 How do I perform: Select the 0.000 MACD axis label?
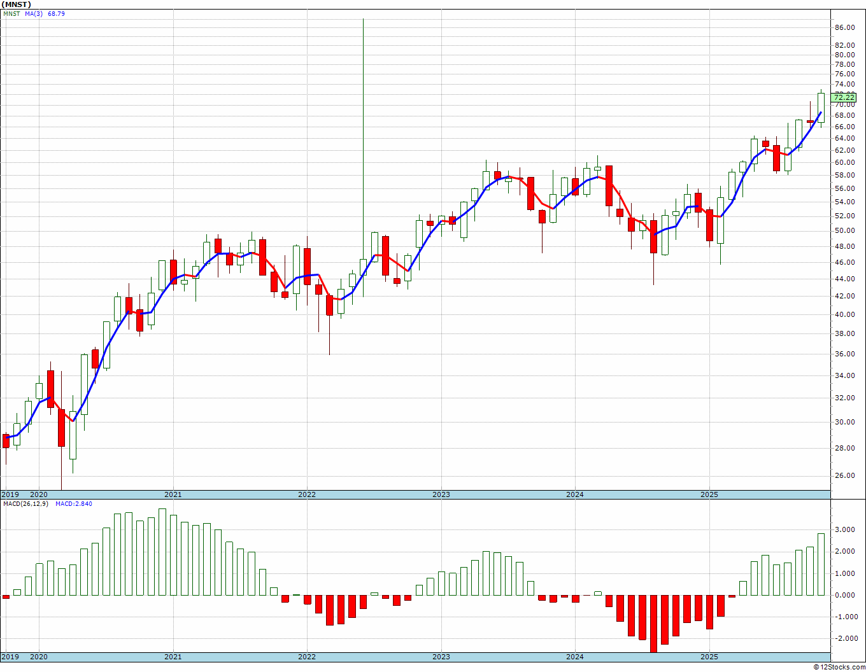point(846,595)
